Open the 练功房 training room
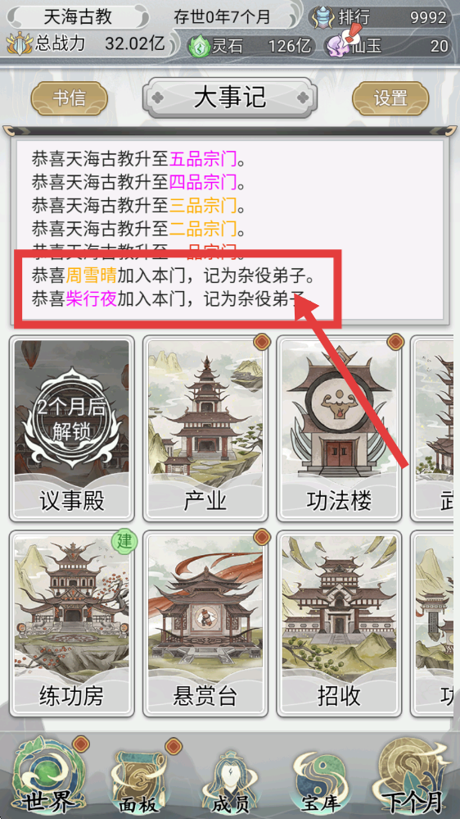 pos(72,624)
